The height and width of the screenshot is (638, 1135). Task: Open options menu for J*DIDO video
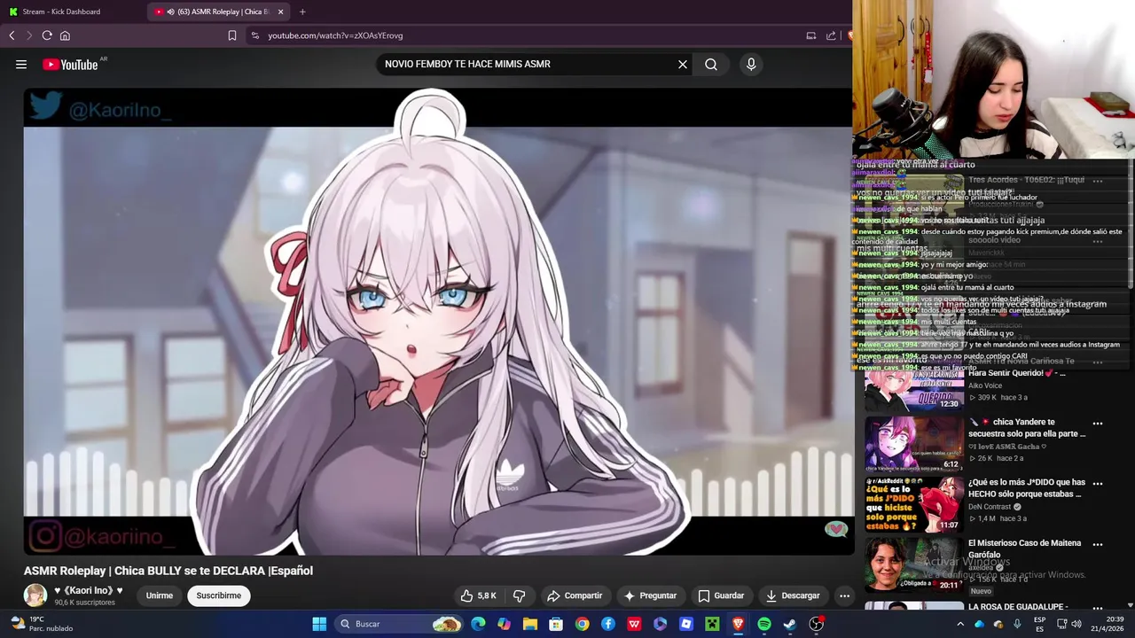click(1098, 484)
